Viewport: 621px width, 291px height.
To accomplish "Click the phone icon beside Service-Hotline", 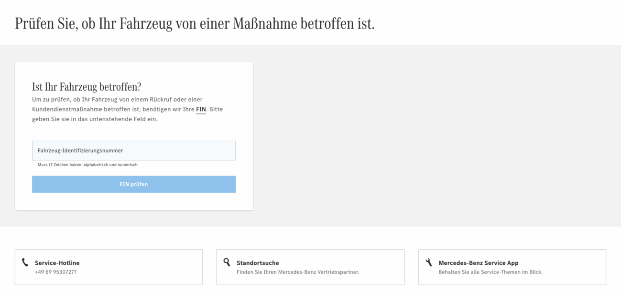I will [25, 262].
